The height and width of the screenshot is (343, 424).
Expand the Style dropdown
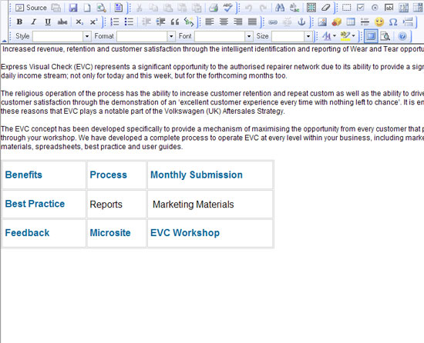click(87, 36)
